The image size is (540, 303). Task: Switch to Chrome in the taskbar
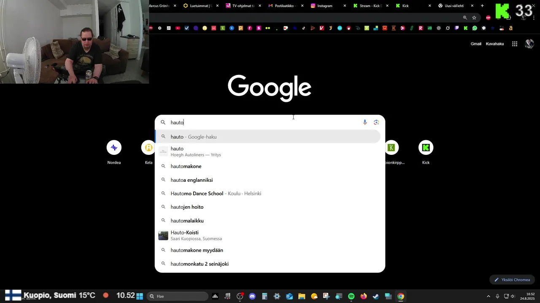401,296
